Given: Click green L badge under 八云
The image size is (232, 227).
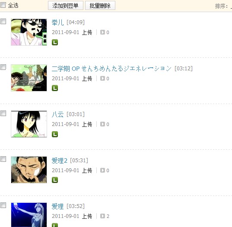Looking at the screenshot, I should point(55,134).
